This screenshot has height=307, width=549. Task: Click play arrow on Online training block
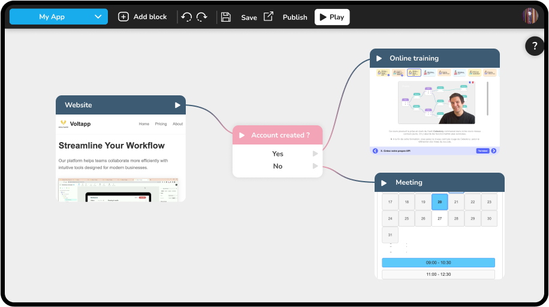point(379,59)
